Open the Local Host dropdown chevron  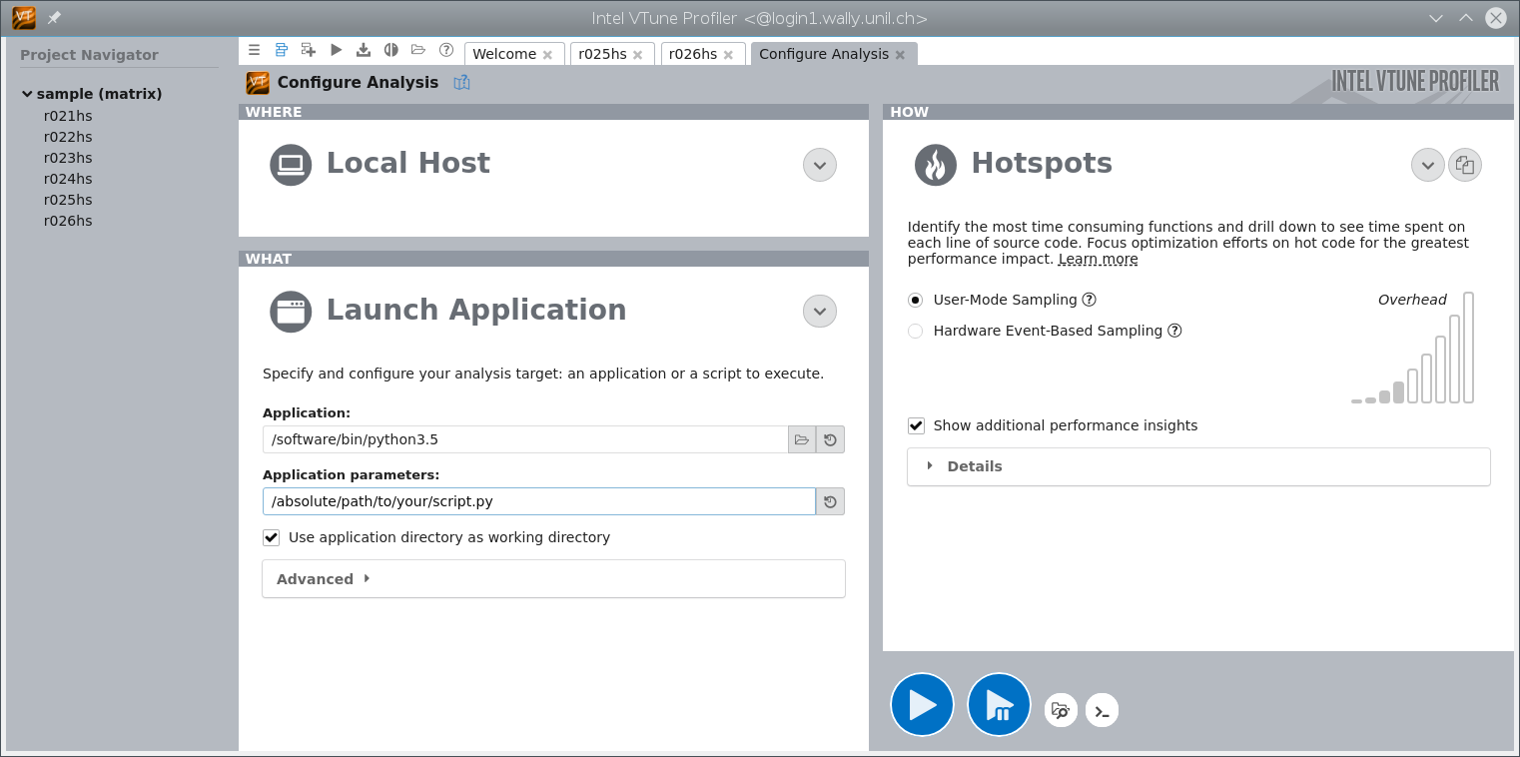tap(819, 165)
